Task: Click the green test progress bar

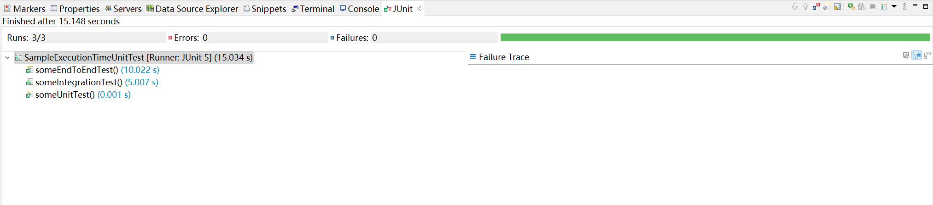Action: point(715,38)
